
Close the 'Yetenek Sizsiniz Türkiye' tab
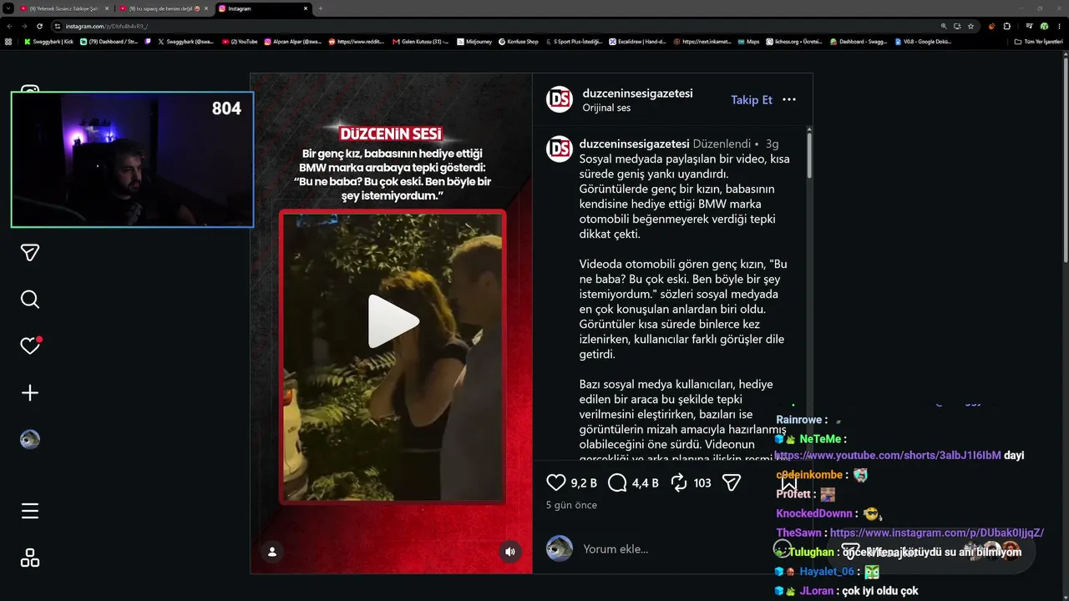[107, 8]
